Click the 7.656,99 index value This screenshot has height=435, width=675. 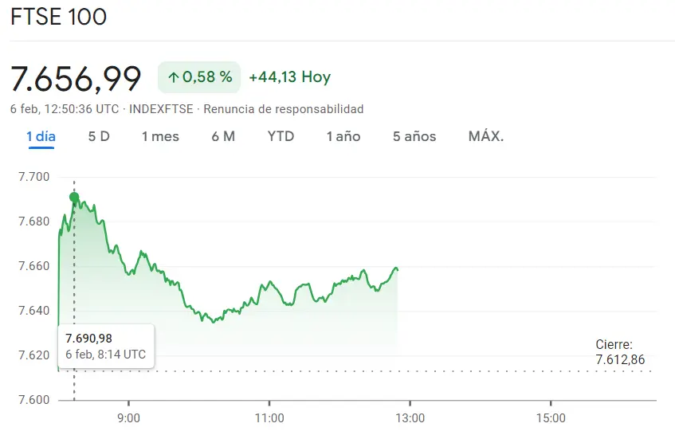pyautogui.click(x=76, y=78)
